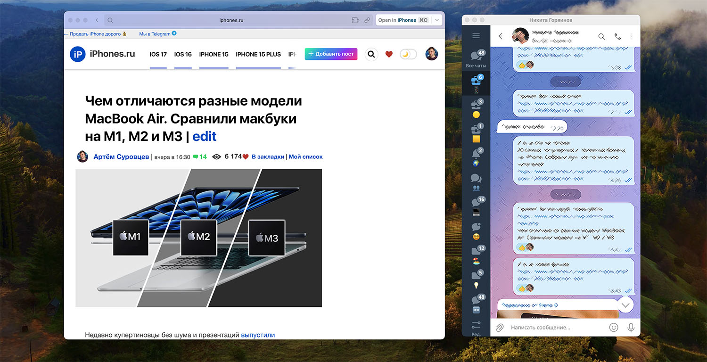This screenshot has height=362, width=707.
Task: Attach a file with the paperclip icon
Action: (x=500, y=327)
